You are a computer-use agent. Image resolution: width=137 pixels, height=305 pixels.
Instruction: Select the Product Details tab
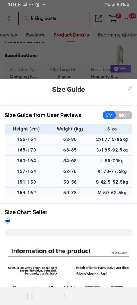pyautogui.click(x=71, y=35)
